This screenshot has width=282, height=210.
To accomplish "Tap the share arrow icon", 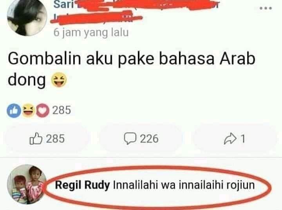I will click(230, 139).
